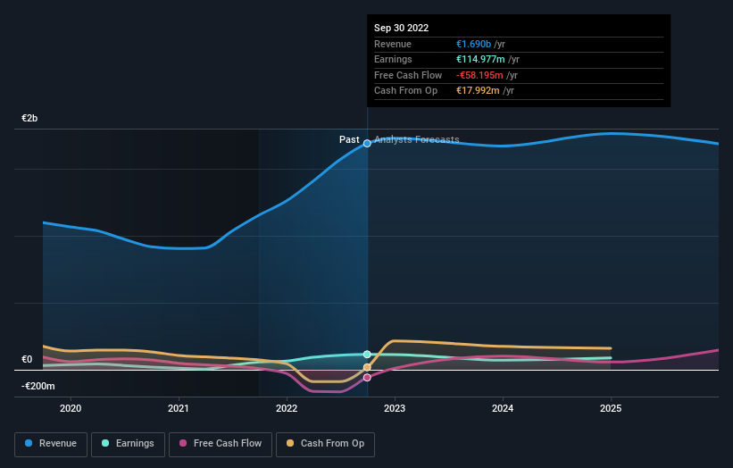Click the -€200m y-axis label
Viewport: 733px width, 468px height.
pos(37,386)
